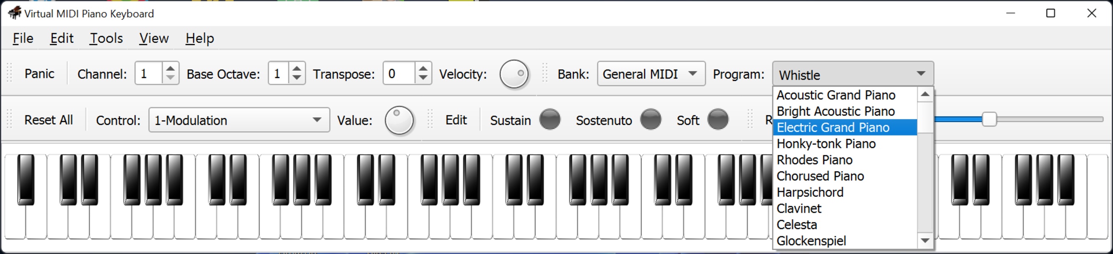This screenshot has width=1113, height=254.
Task: Turn the Velocity dial knob
Action: click(514, 74)
